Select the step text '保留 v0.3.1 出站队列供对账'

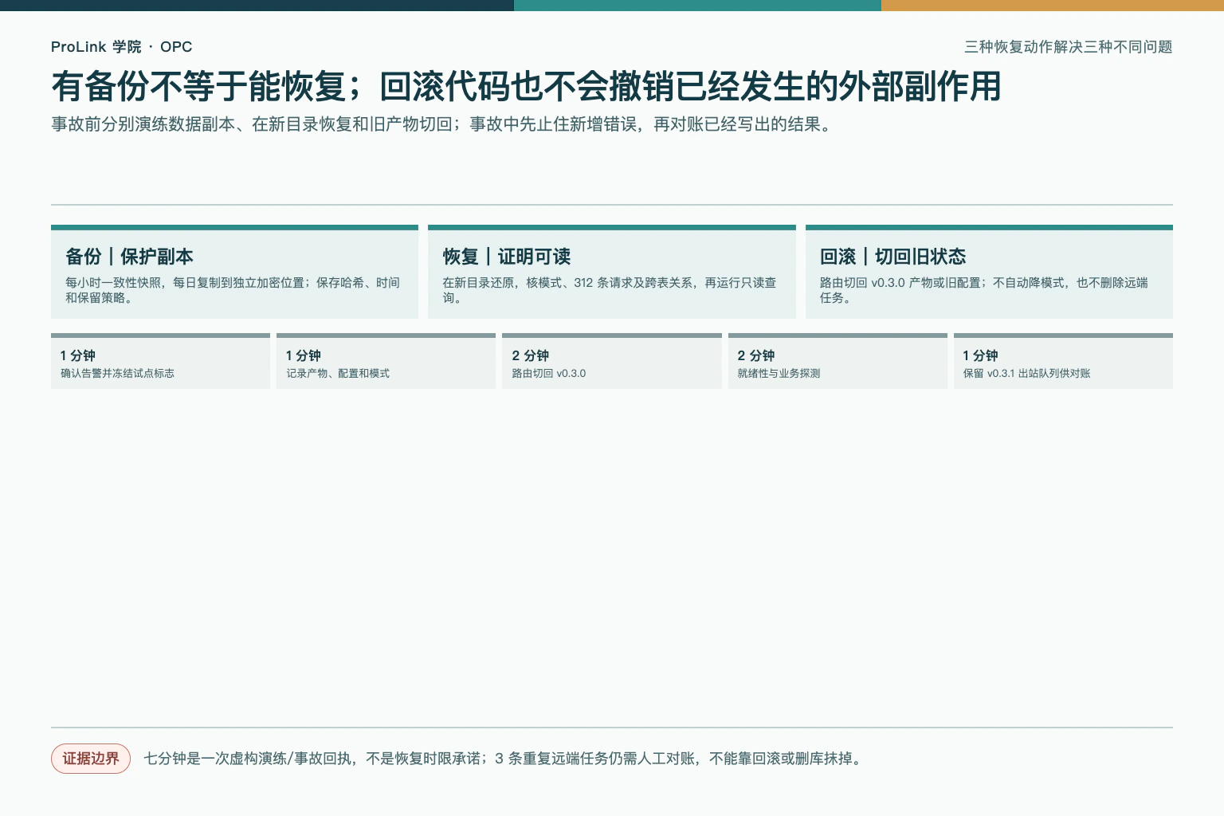[1026, 373]
